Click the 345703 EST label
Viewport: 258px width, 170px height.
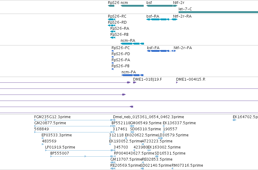[x=121, y=147]
